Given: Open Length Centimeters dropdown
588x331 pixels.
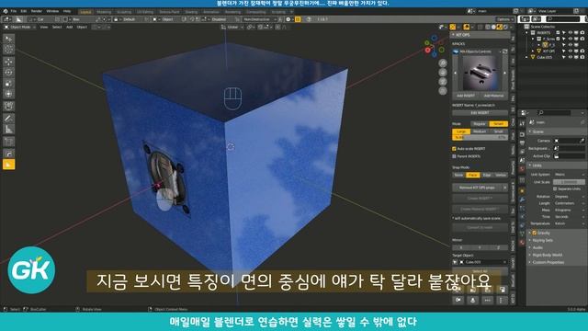Looking at the screenshot, I should point(569,203).
